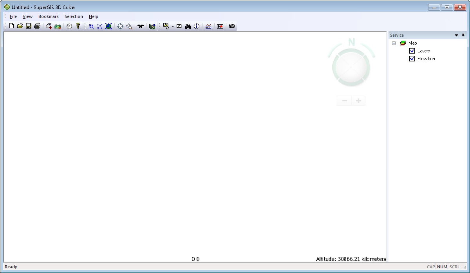Click the N north compass label

352,42
